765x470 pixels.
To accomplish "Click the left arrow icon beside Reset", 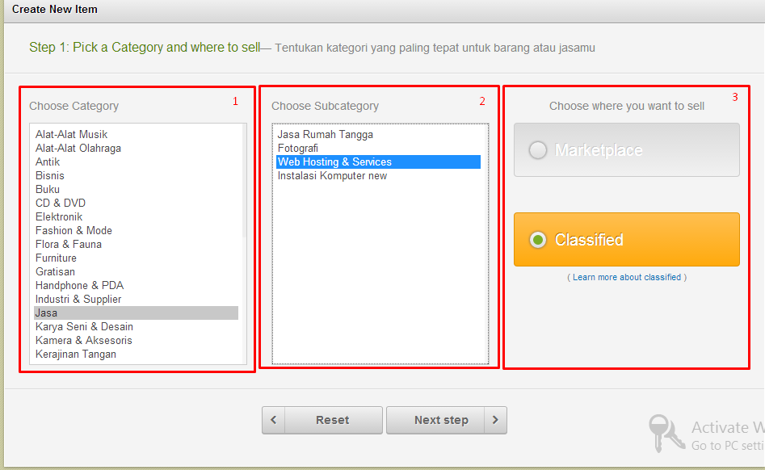I will click(x=273, y=420).
